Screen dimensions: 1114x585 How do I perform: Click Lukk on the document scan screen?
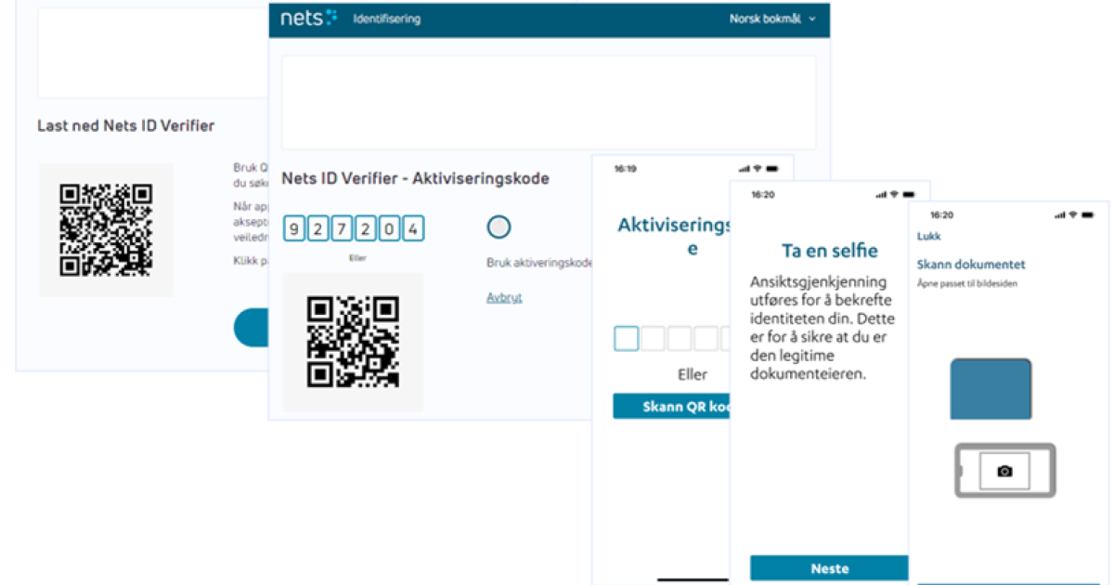point(929,236)
